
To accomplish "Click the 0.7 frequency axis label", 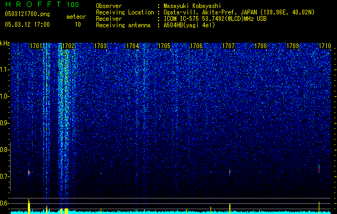I will [x=4, y=177].
